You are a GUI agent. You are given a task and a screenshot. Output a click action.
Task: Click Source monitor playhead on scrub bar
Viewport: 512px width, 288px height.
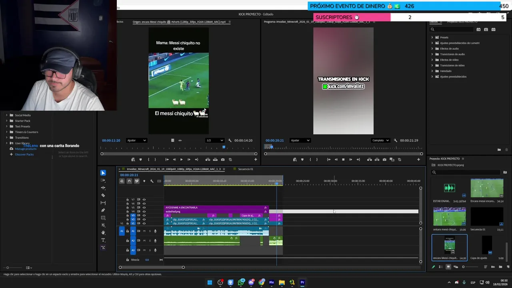pos(224,147)
